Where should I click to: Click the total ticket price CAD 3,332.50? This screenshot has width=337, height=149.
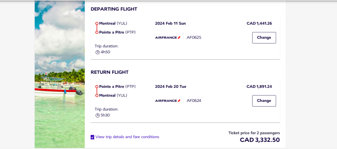pos(260,140)
